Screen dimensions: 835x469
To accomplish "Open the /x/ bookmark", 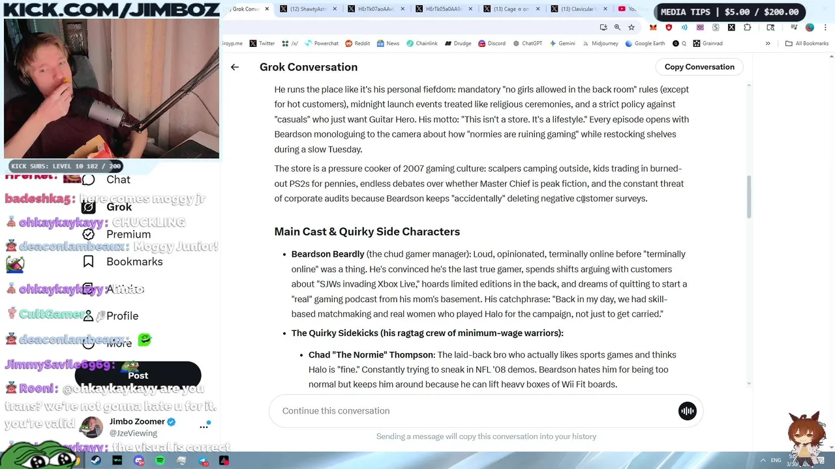I will pyautogui.click(x=290, y=44).
